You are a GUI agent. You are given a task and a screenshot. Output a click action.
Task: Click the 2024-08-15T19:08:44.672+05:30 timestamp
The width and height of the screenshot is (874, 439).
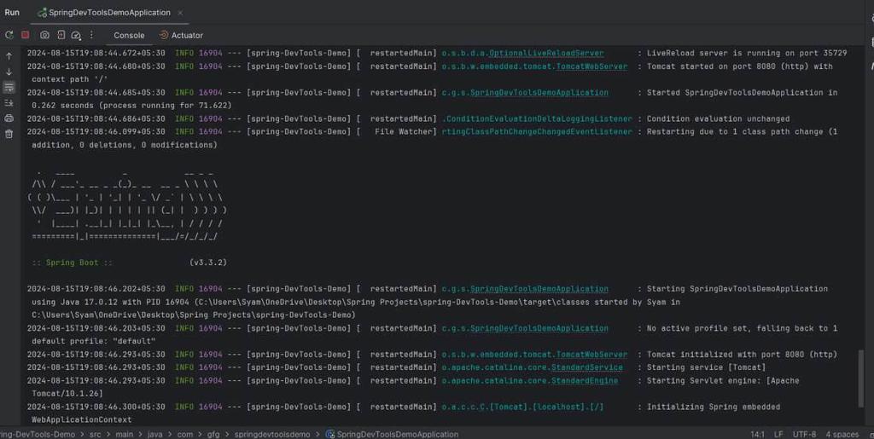96,53
